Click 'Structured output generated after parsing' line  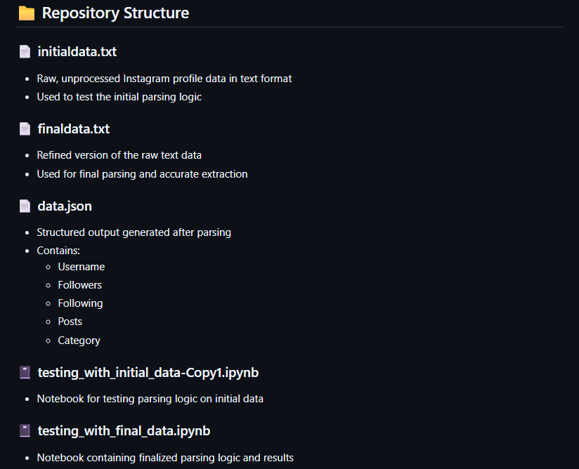click(x=134, y=232)
